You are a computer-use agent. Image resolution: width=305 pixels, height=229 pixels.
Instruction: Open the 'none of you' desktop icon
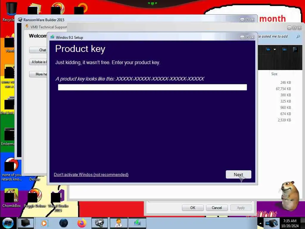pyautogui.click(x=11, y=169)
